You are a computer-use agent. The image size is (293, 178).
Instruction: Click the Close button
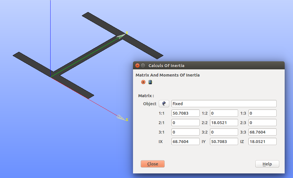[x=153, y=164]
